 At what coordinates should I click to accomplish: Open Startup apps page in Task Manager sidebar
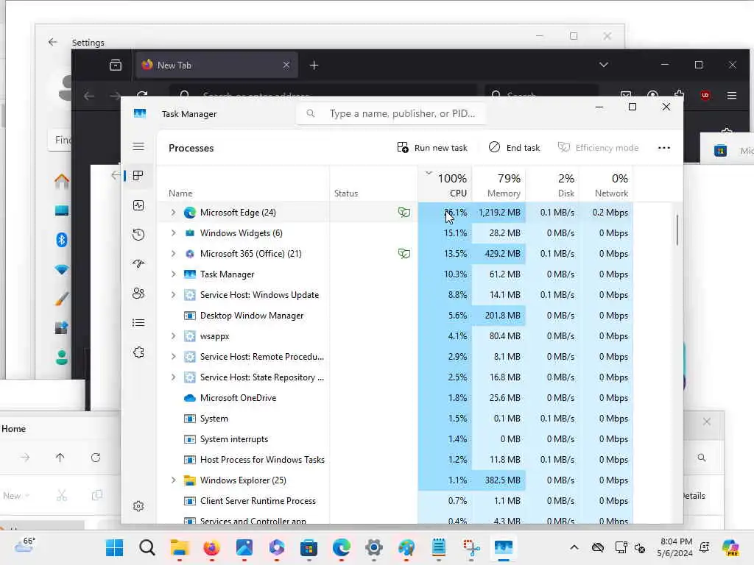(138, 264)
